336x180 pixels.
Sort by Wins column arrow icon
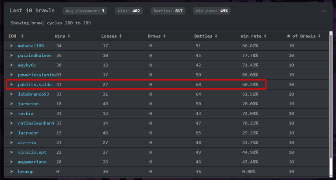point(69,36)
